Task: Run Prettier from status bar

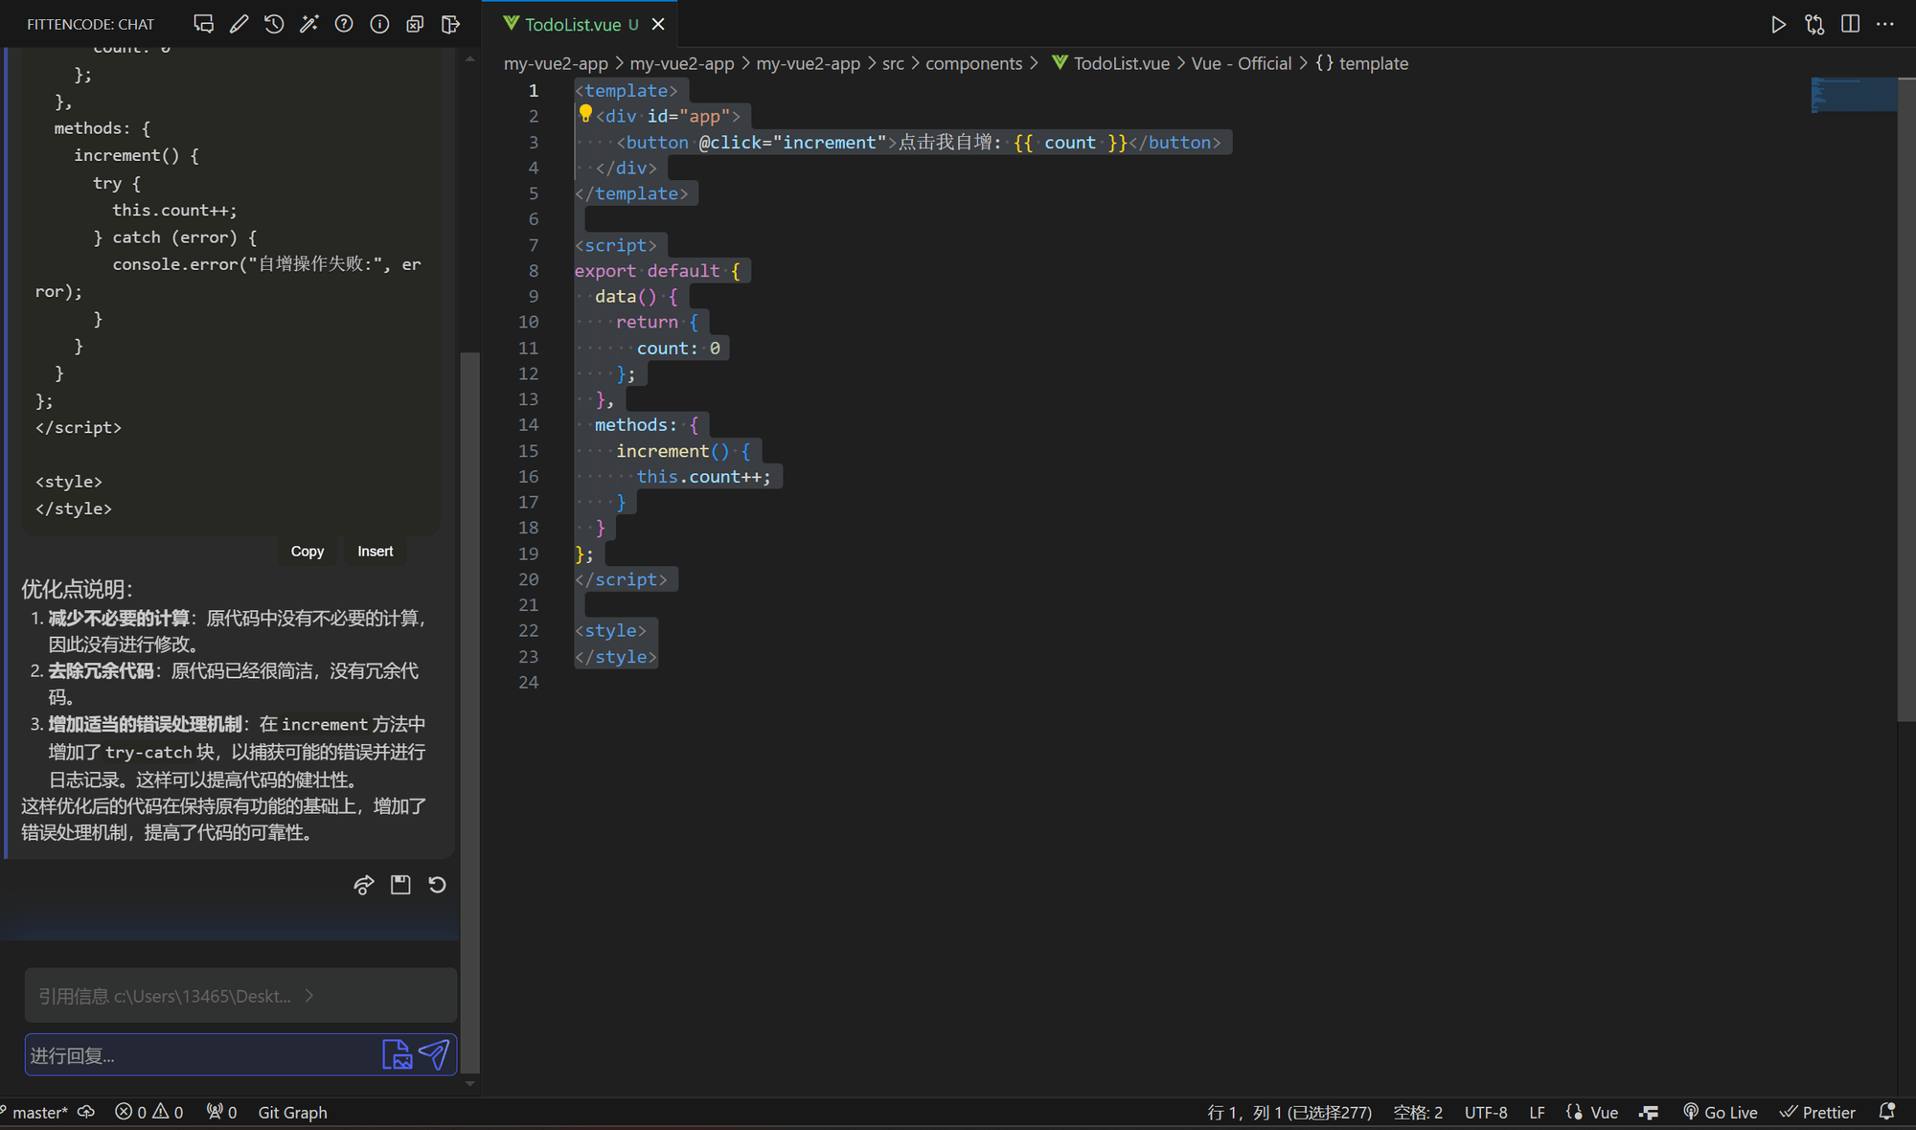Action: pos(1818,1112)
